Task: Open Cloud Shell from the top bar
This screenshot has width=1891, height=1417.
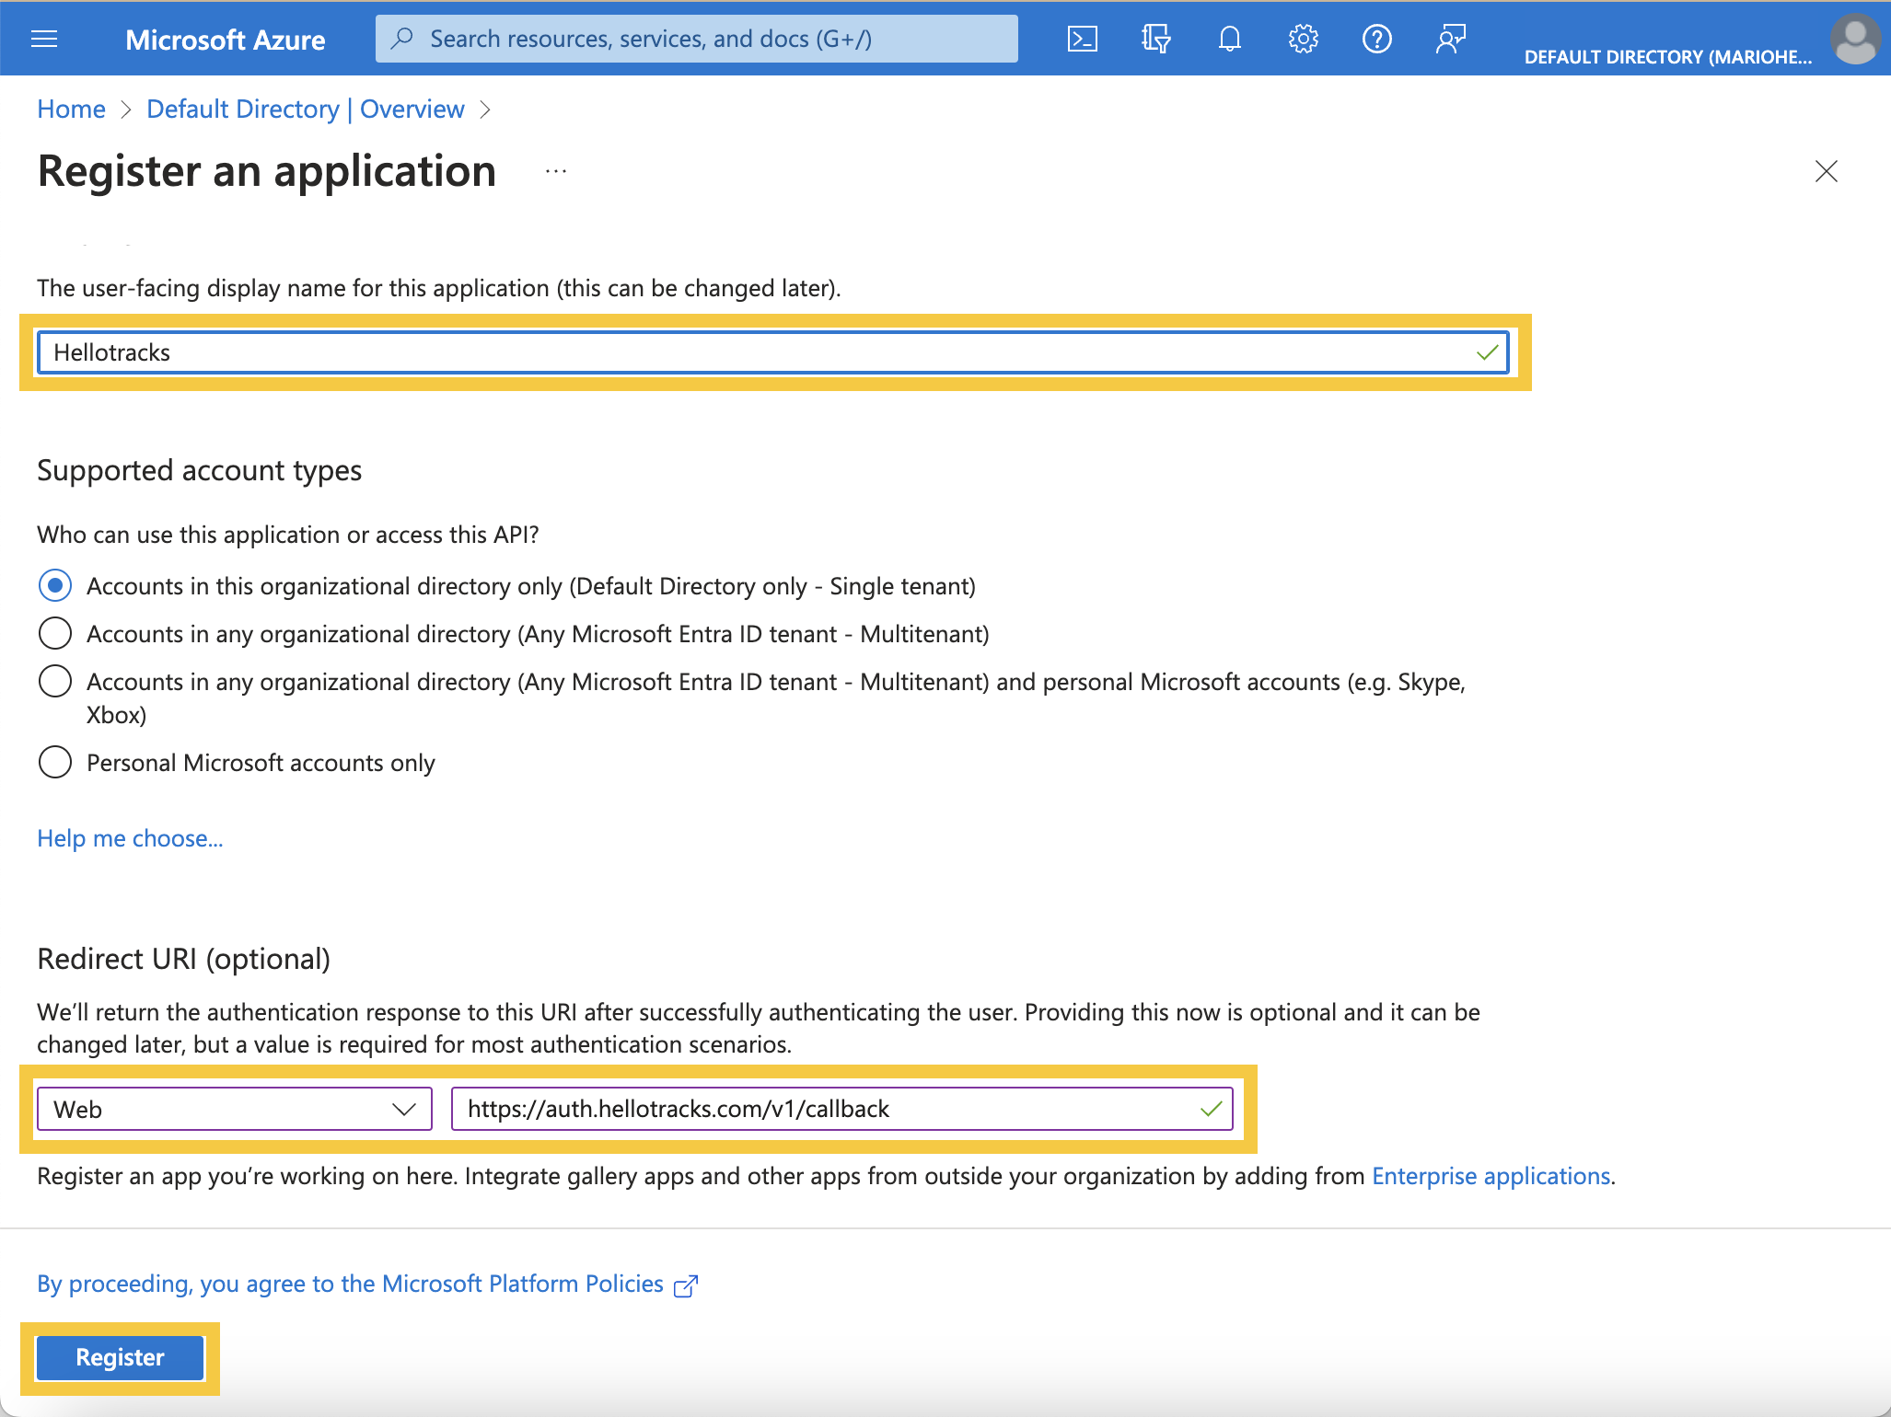Action: (1082, 39)
